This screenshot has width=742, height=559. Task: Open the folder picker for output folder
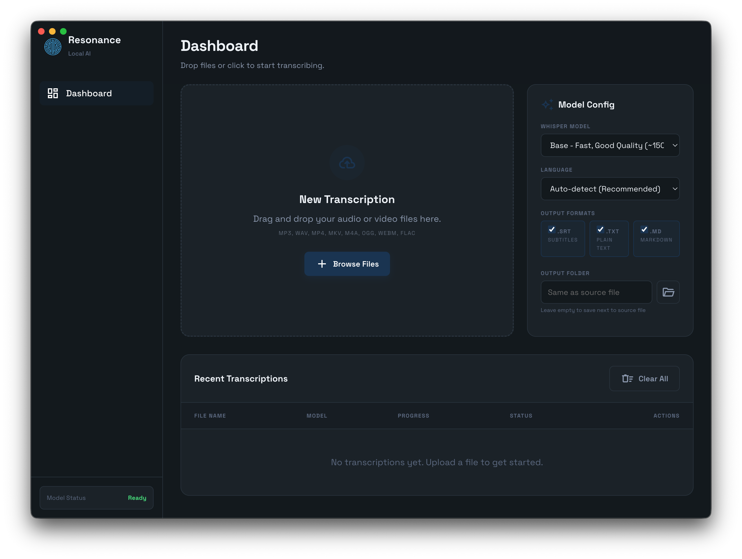(668, 292)
